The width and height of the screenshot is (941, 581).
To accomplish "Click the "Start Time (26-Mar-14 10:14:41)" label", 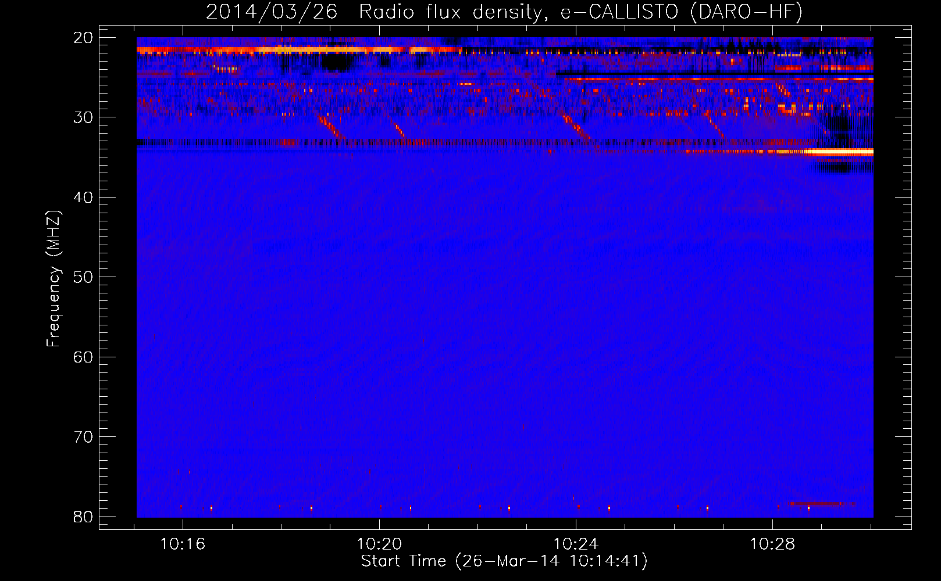I will pyautogui.click(x=504, y=561).
